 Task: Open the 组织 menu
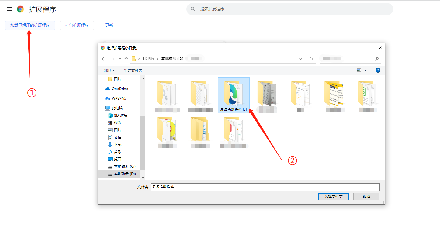pyautogui.click(x=109, y=70)
